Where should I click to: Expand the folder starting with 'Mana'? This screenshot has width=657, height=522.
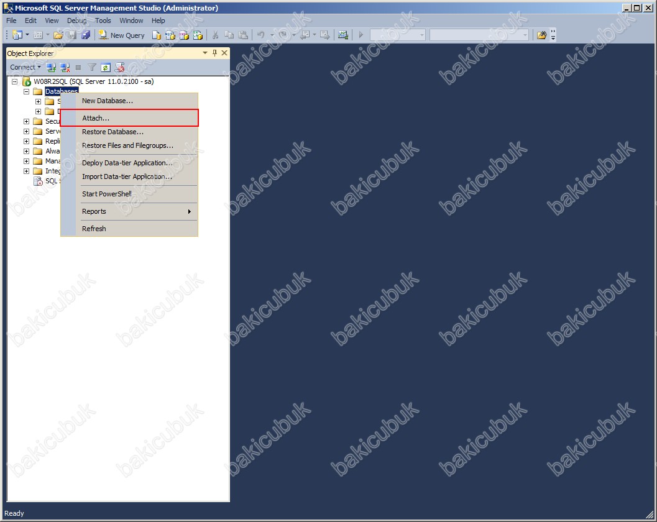tap(26, 162)
